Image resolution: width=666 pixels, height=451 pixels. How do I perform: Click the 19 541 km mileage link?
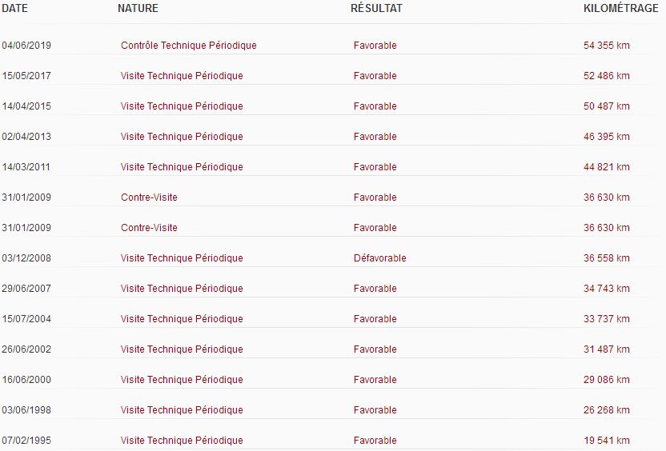[606, 441]
